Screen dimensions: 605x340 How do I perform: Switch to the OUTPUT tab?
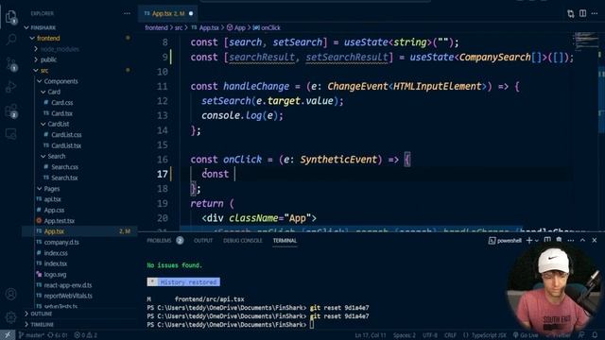click(x=203, y=241)
